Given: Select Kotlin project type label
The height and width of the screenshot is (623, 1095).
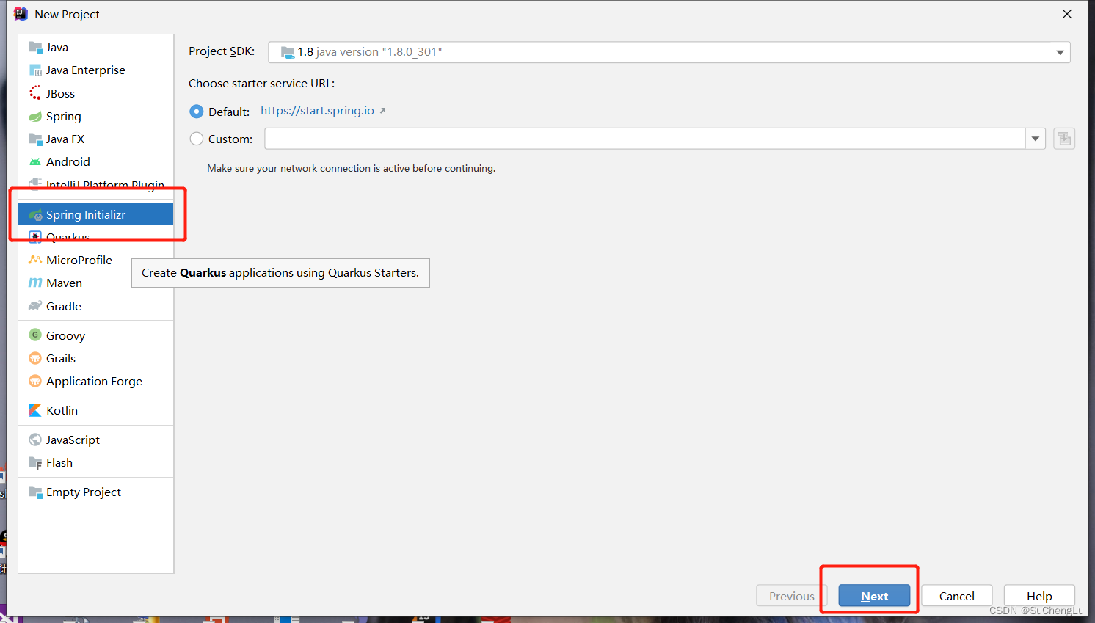Looking at the screenshot, I should pos(62,410).
